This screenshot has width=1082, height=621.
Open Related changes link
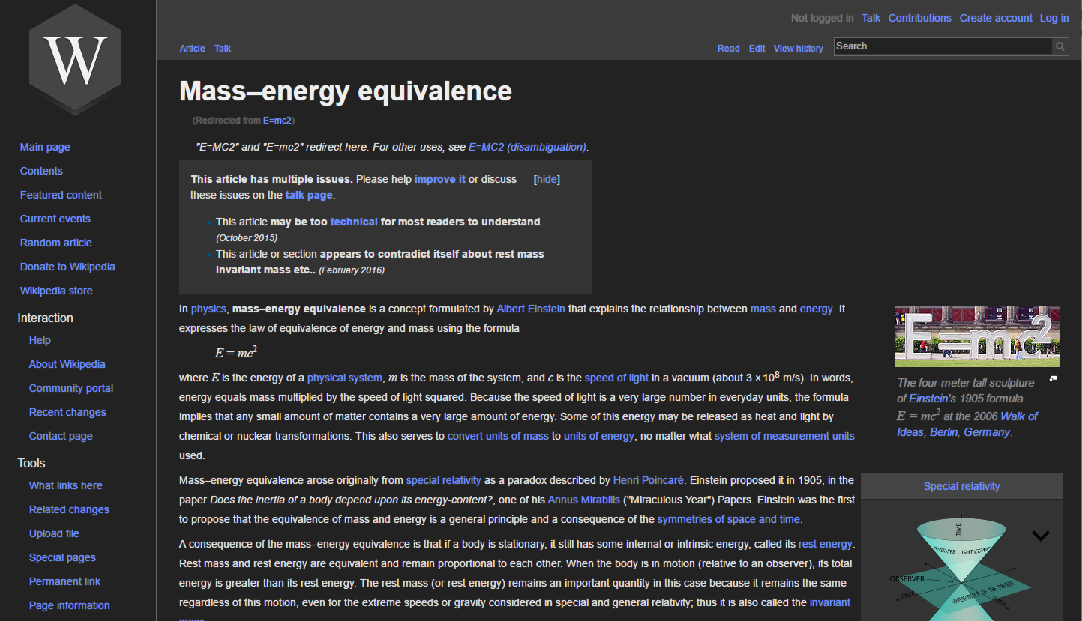click(x=69, y=509)
